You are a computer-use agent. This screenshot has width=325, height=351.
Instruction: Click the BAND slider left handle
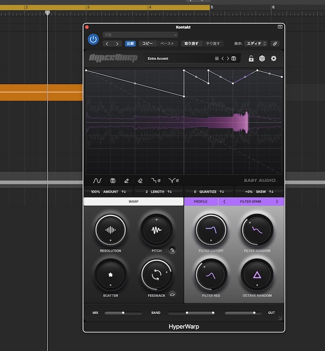(187, 313)
